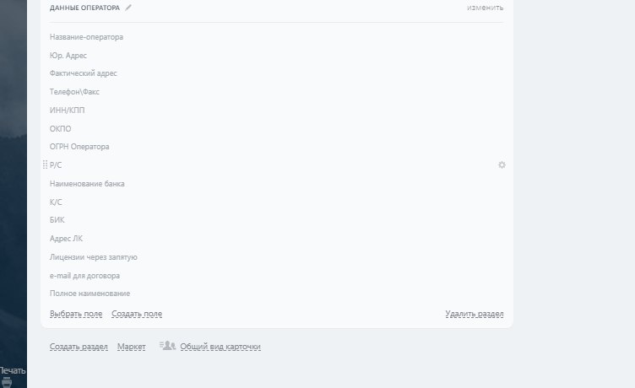This screenshot has width=635, height=388.
Task: Delete the section with Удалить раздел
Action: click(x=475, y=314)
